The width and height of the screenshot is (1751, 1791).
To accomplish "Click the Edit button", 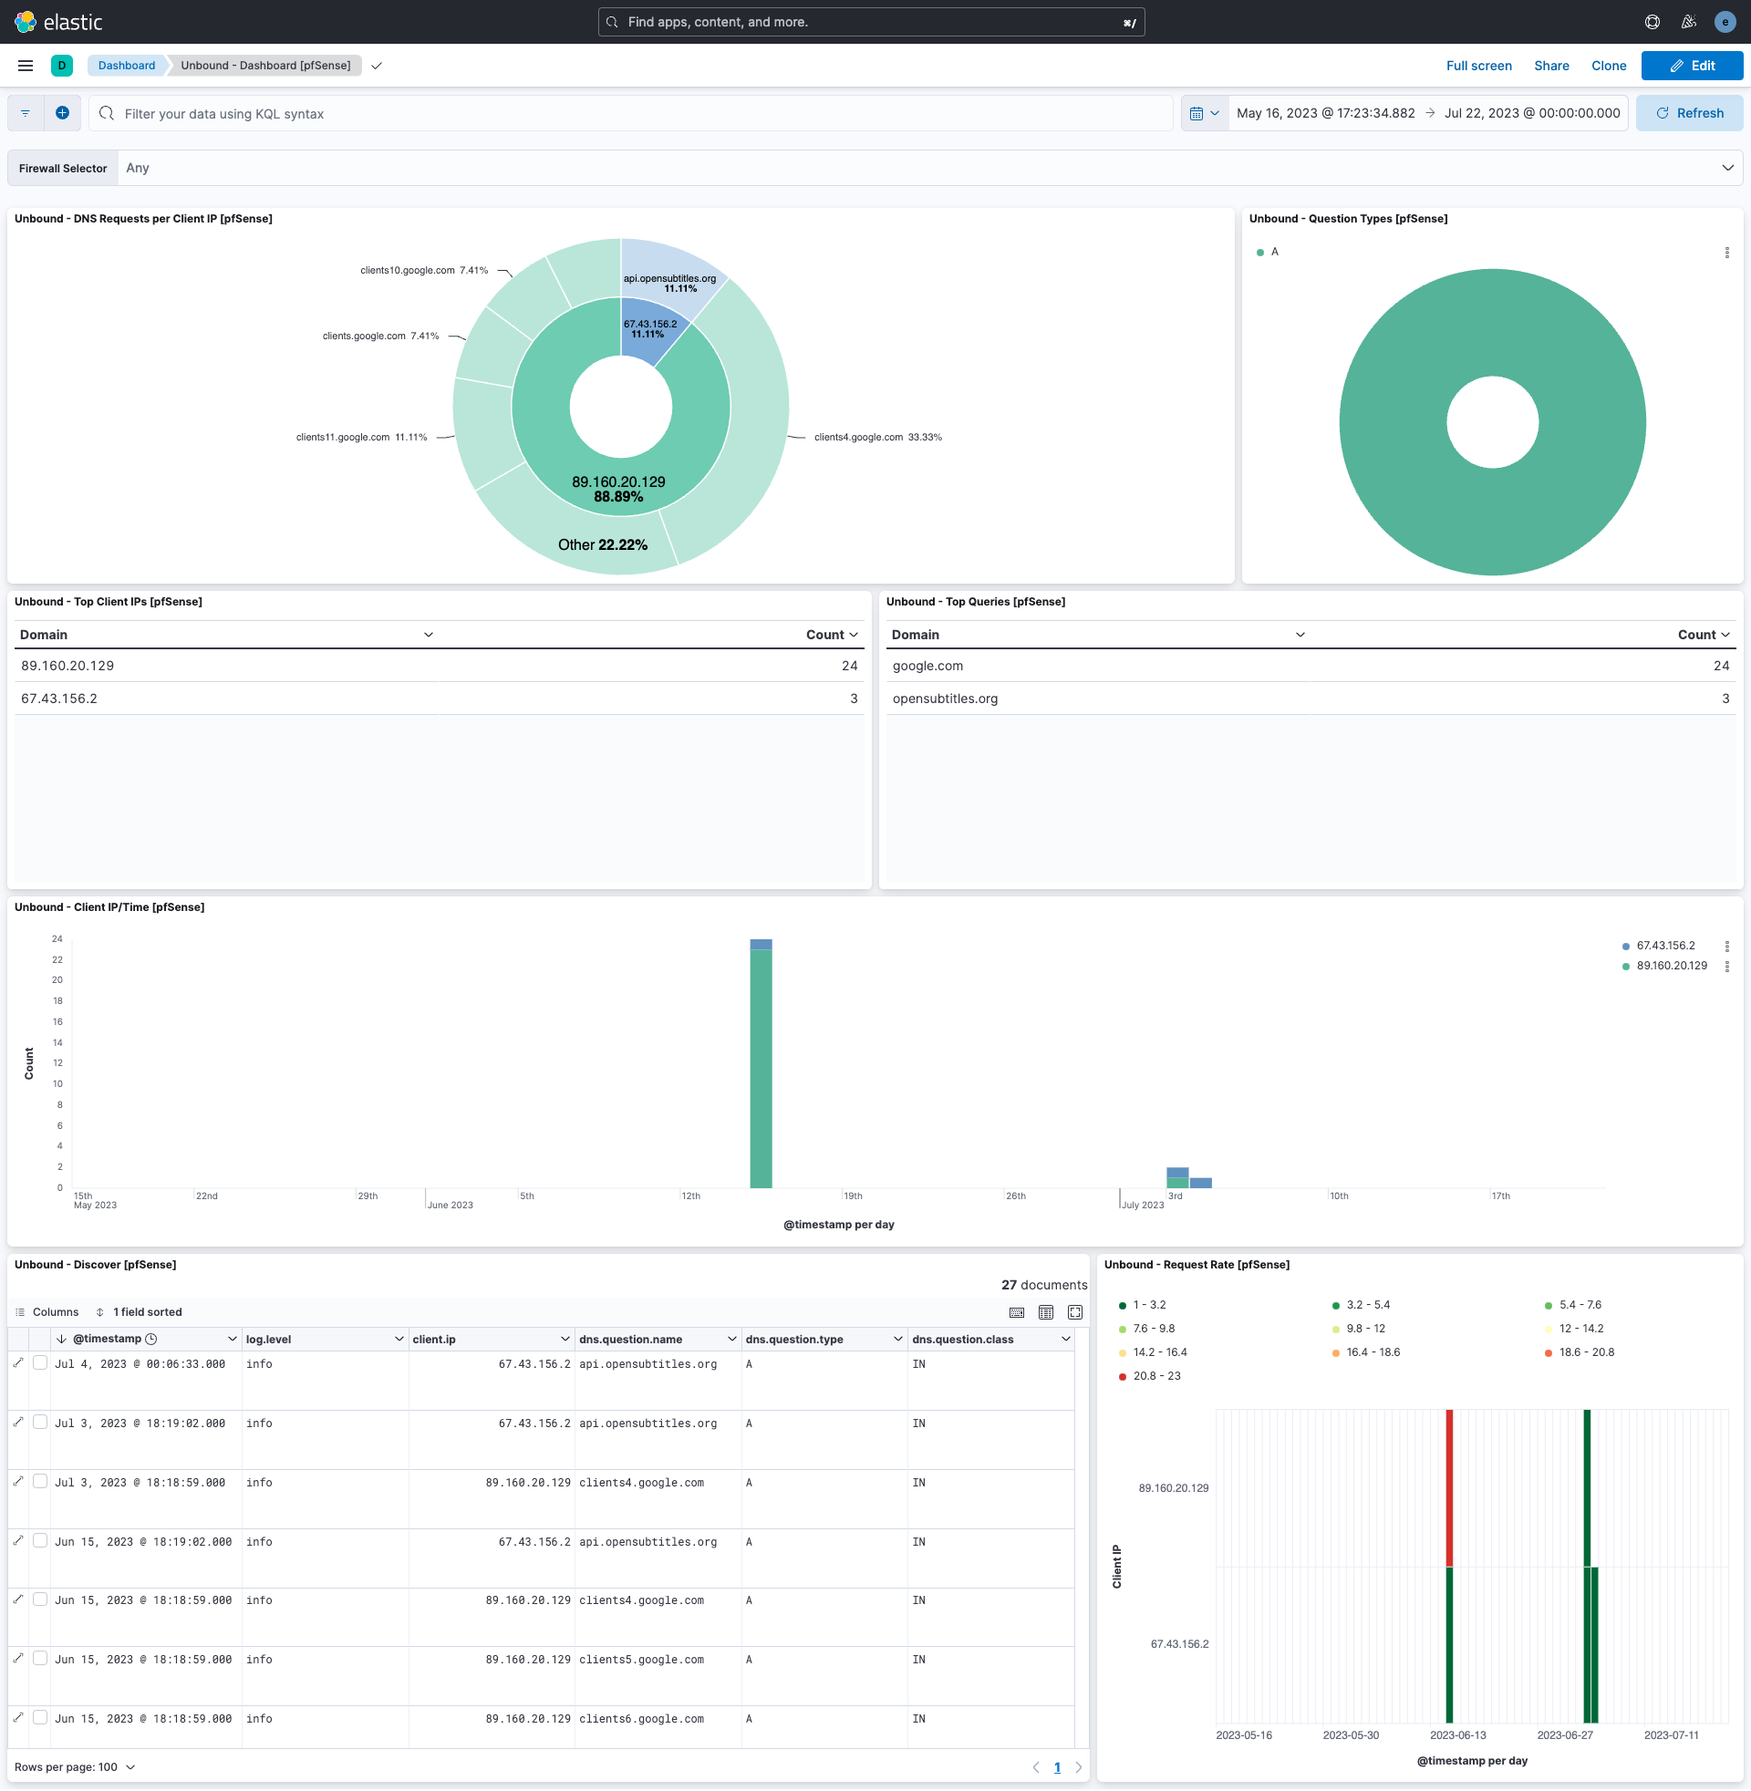I will pyautogui.click(x=1692, y=66).
